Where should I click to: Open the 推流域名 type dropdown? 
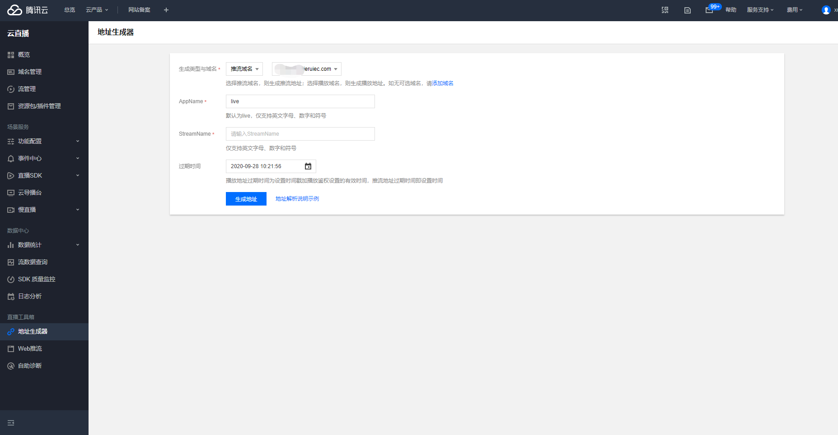244,69
